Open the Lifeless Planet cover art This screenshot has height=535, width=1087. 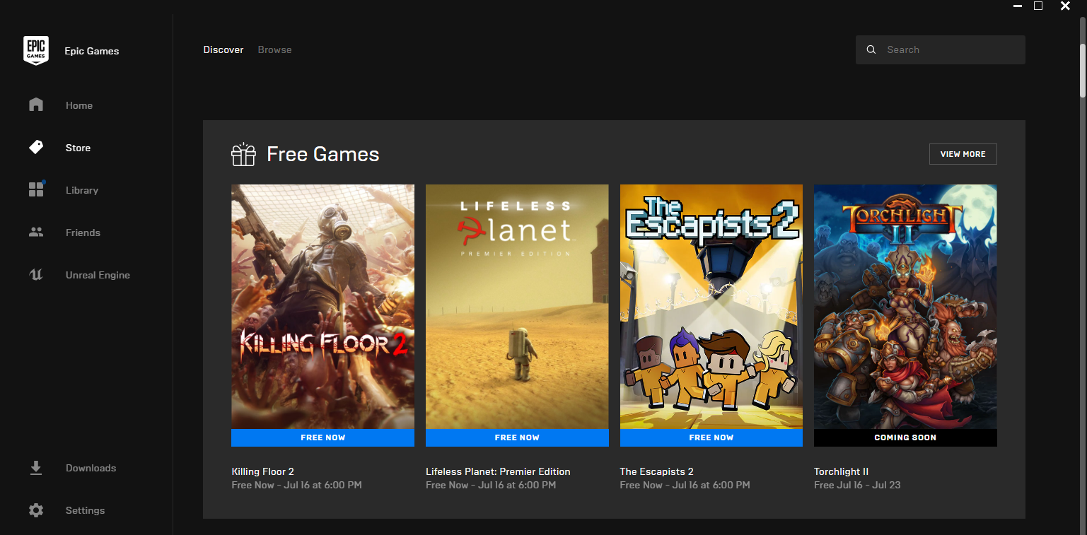point(517,307)
